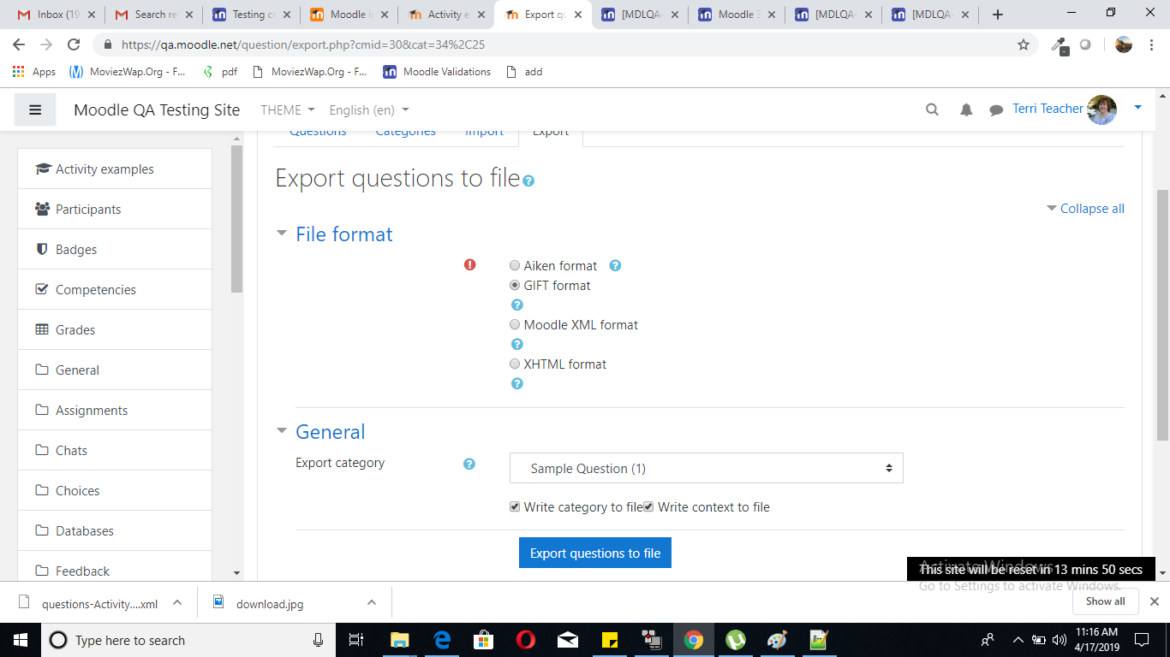Image resolution: width=1170 pixels, height=657 pixels.
Task: Open Assignments section in sidebar
Action: tap(115, 411)
